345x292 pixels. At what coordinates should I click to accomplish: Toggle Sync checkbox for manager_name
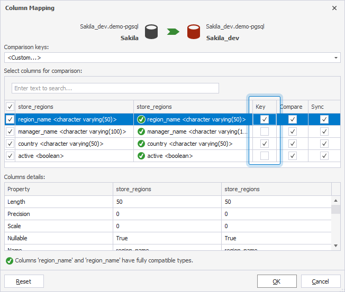click(x=324, y=131)
